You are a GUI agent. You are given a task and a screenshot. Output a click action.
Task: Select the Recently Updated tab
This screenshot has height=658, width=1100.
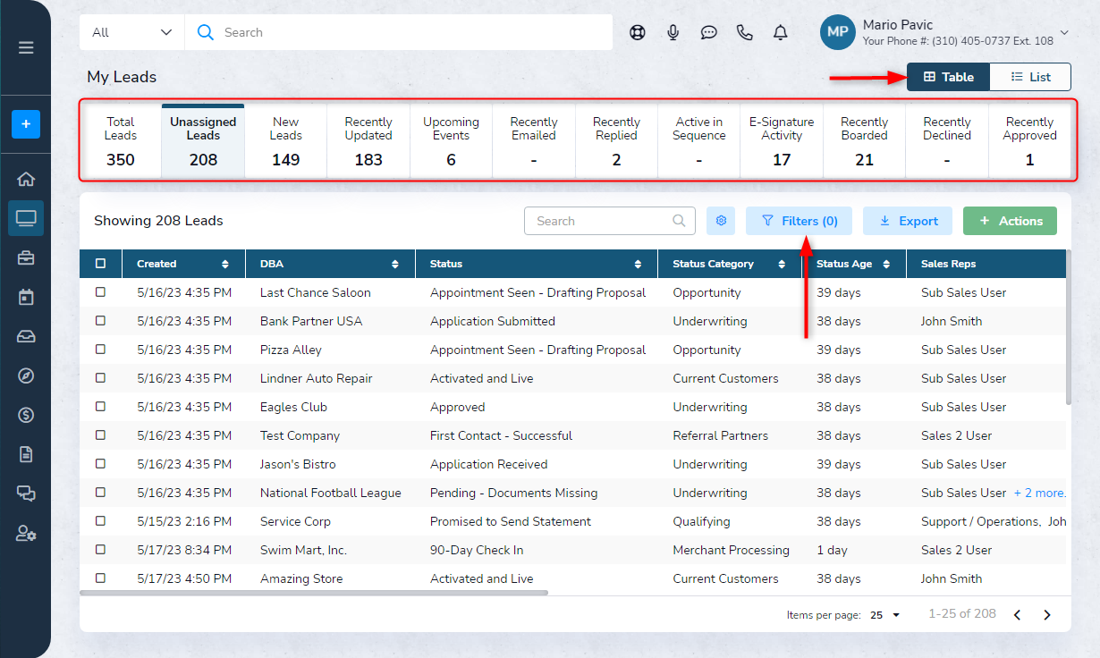tap(368, 141)
